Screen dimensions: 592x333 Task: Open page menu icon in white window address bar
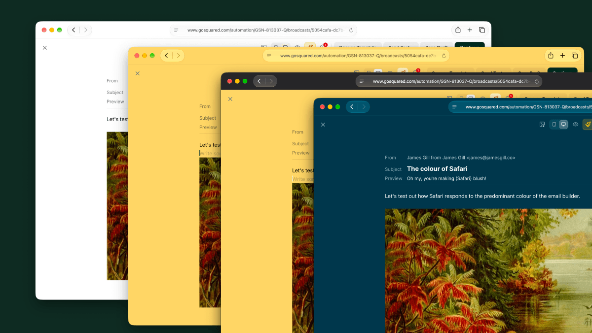pos(176,30)
